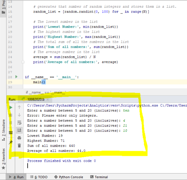Viewport: 187px width, 180px height.
Task: Stop the running process
Action: click(x=11, y=115)
